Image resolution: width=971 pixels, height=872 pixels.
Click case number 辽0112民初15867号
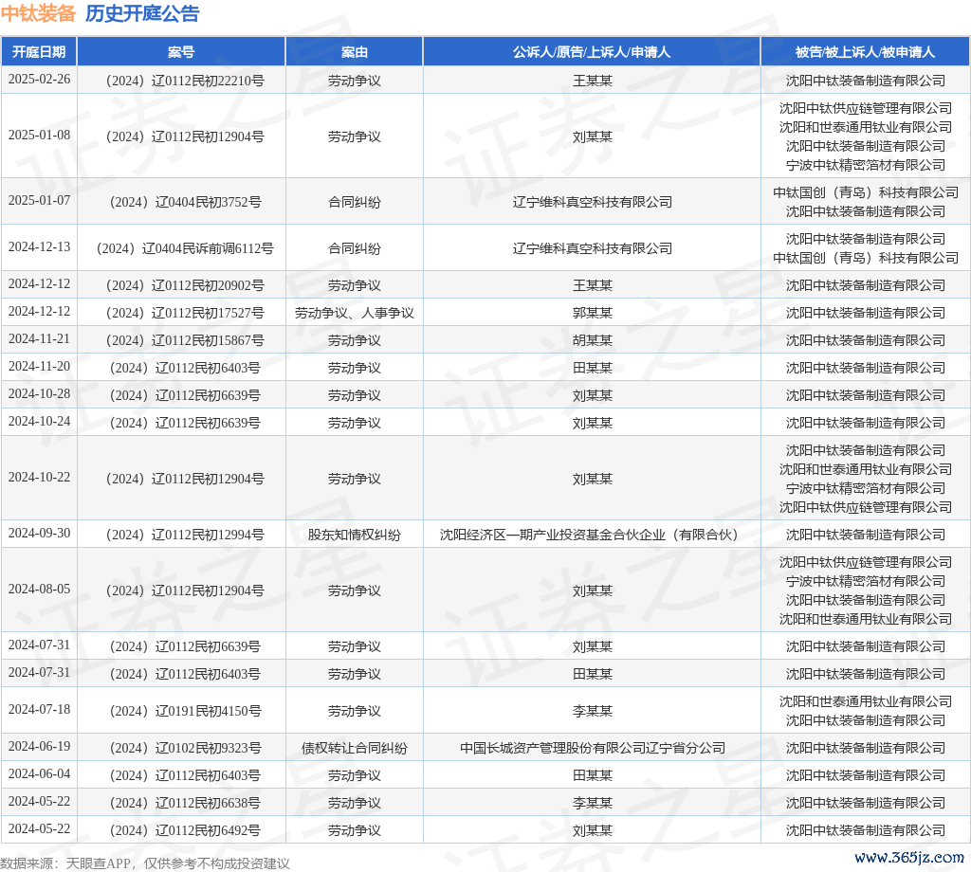point(185,340)
